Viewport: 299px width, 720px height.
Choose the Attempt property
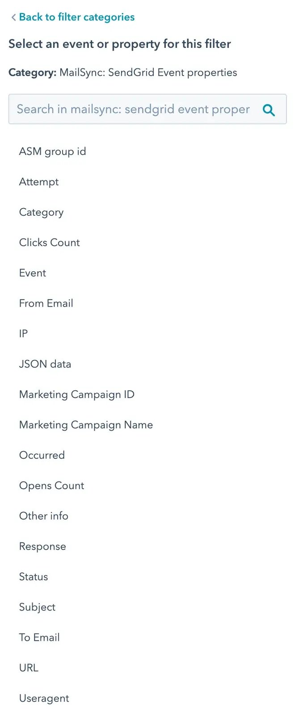tap(39, 182)
